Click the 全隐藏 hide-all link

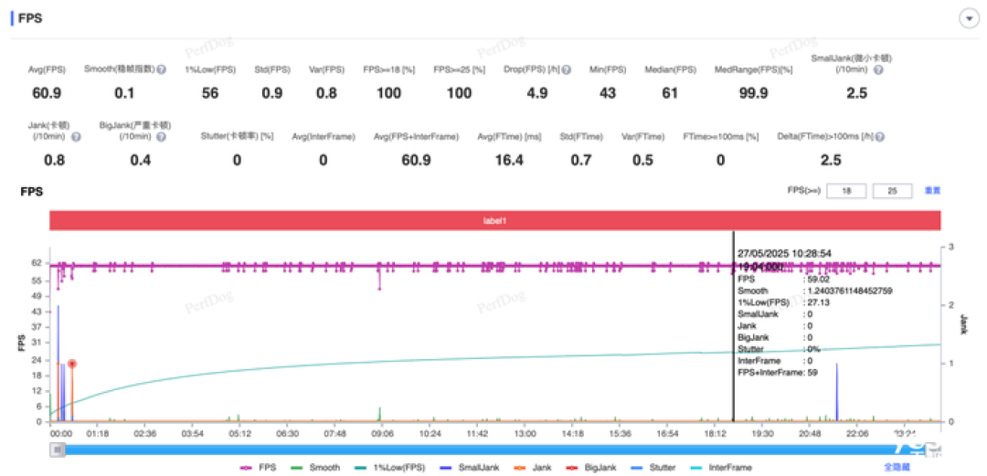click(897, 468)
